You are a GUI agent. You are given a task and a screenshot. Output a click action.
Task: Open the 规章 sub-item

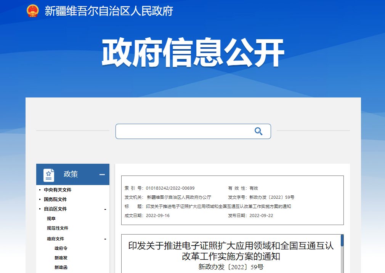[x=51, y=219]
